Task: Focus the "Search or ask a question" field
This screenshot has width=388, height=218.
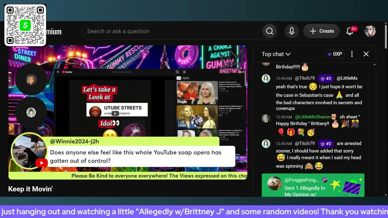Action: 172,31
